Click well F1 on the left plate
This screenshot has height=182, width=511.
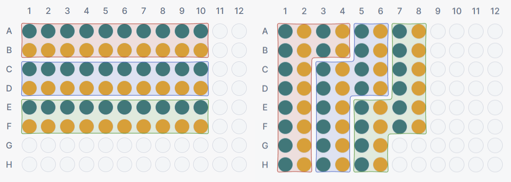click(29, 126)
